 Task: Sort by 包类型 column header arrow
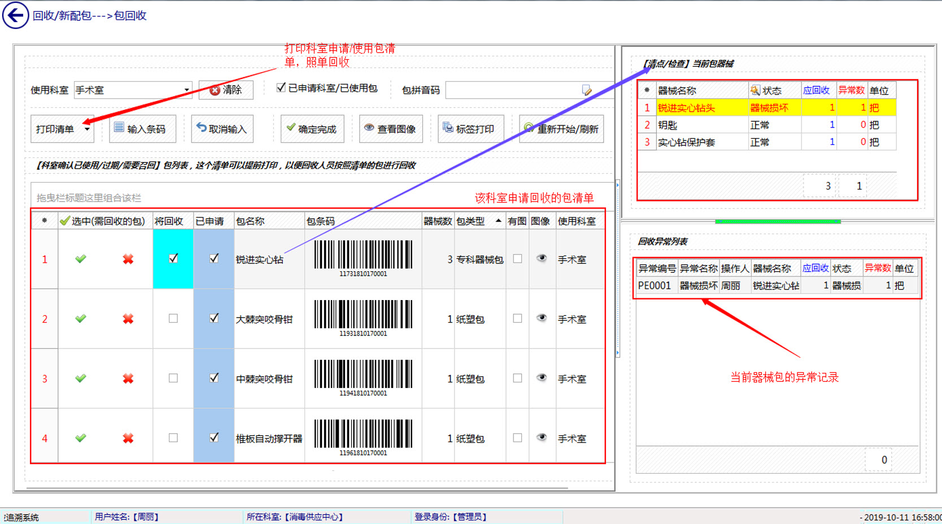[498, 221]
